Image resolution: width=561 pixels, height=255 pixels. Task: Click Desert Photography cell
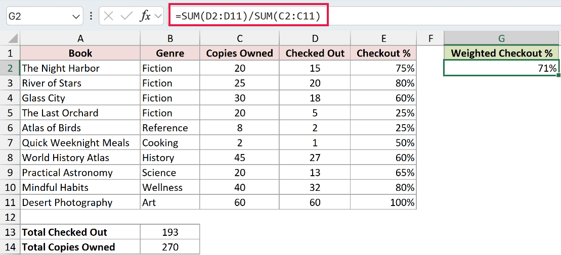80,203
